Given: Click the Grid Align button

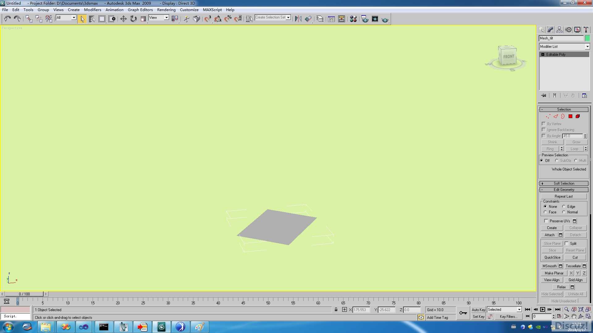Looking at the screenshot, I should (x=576, y=280).
